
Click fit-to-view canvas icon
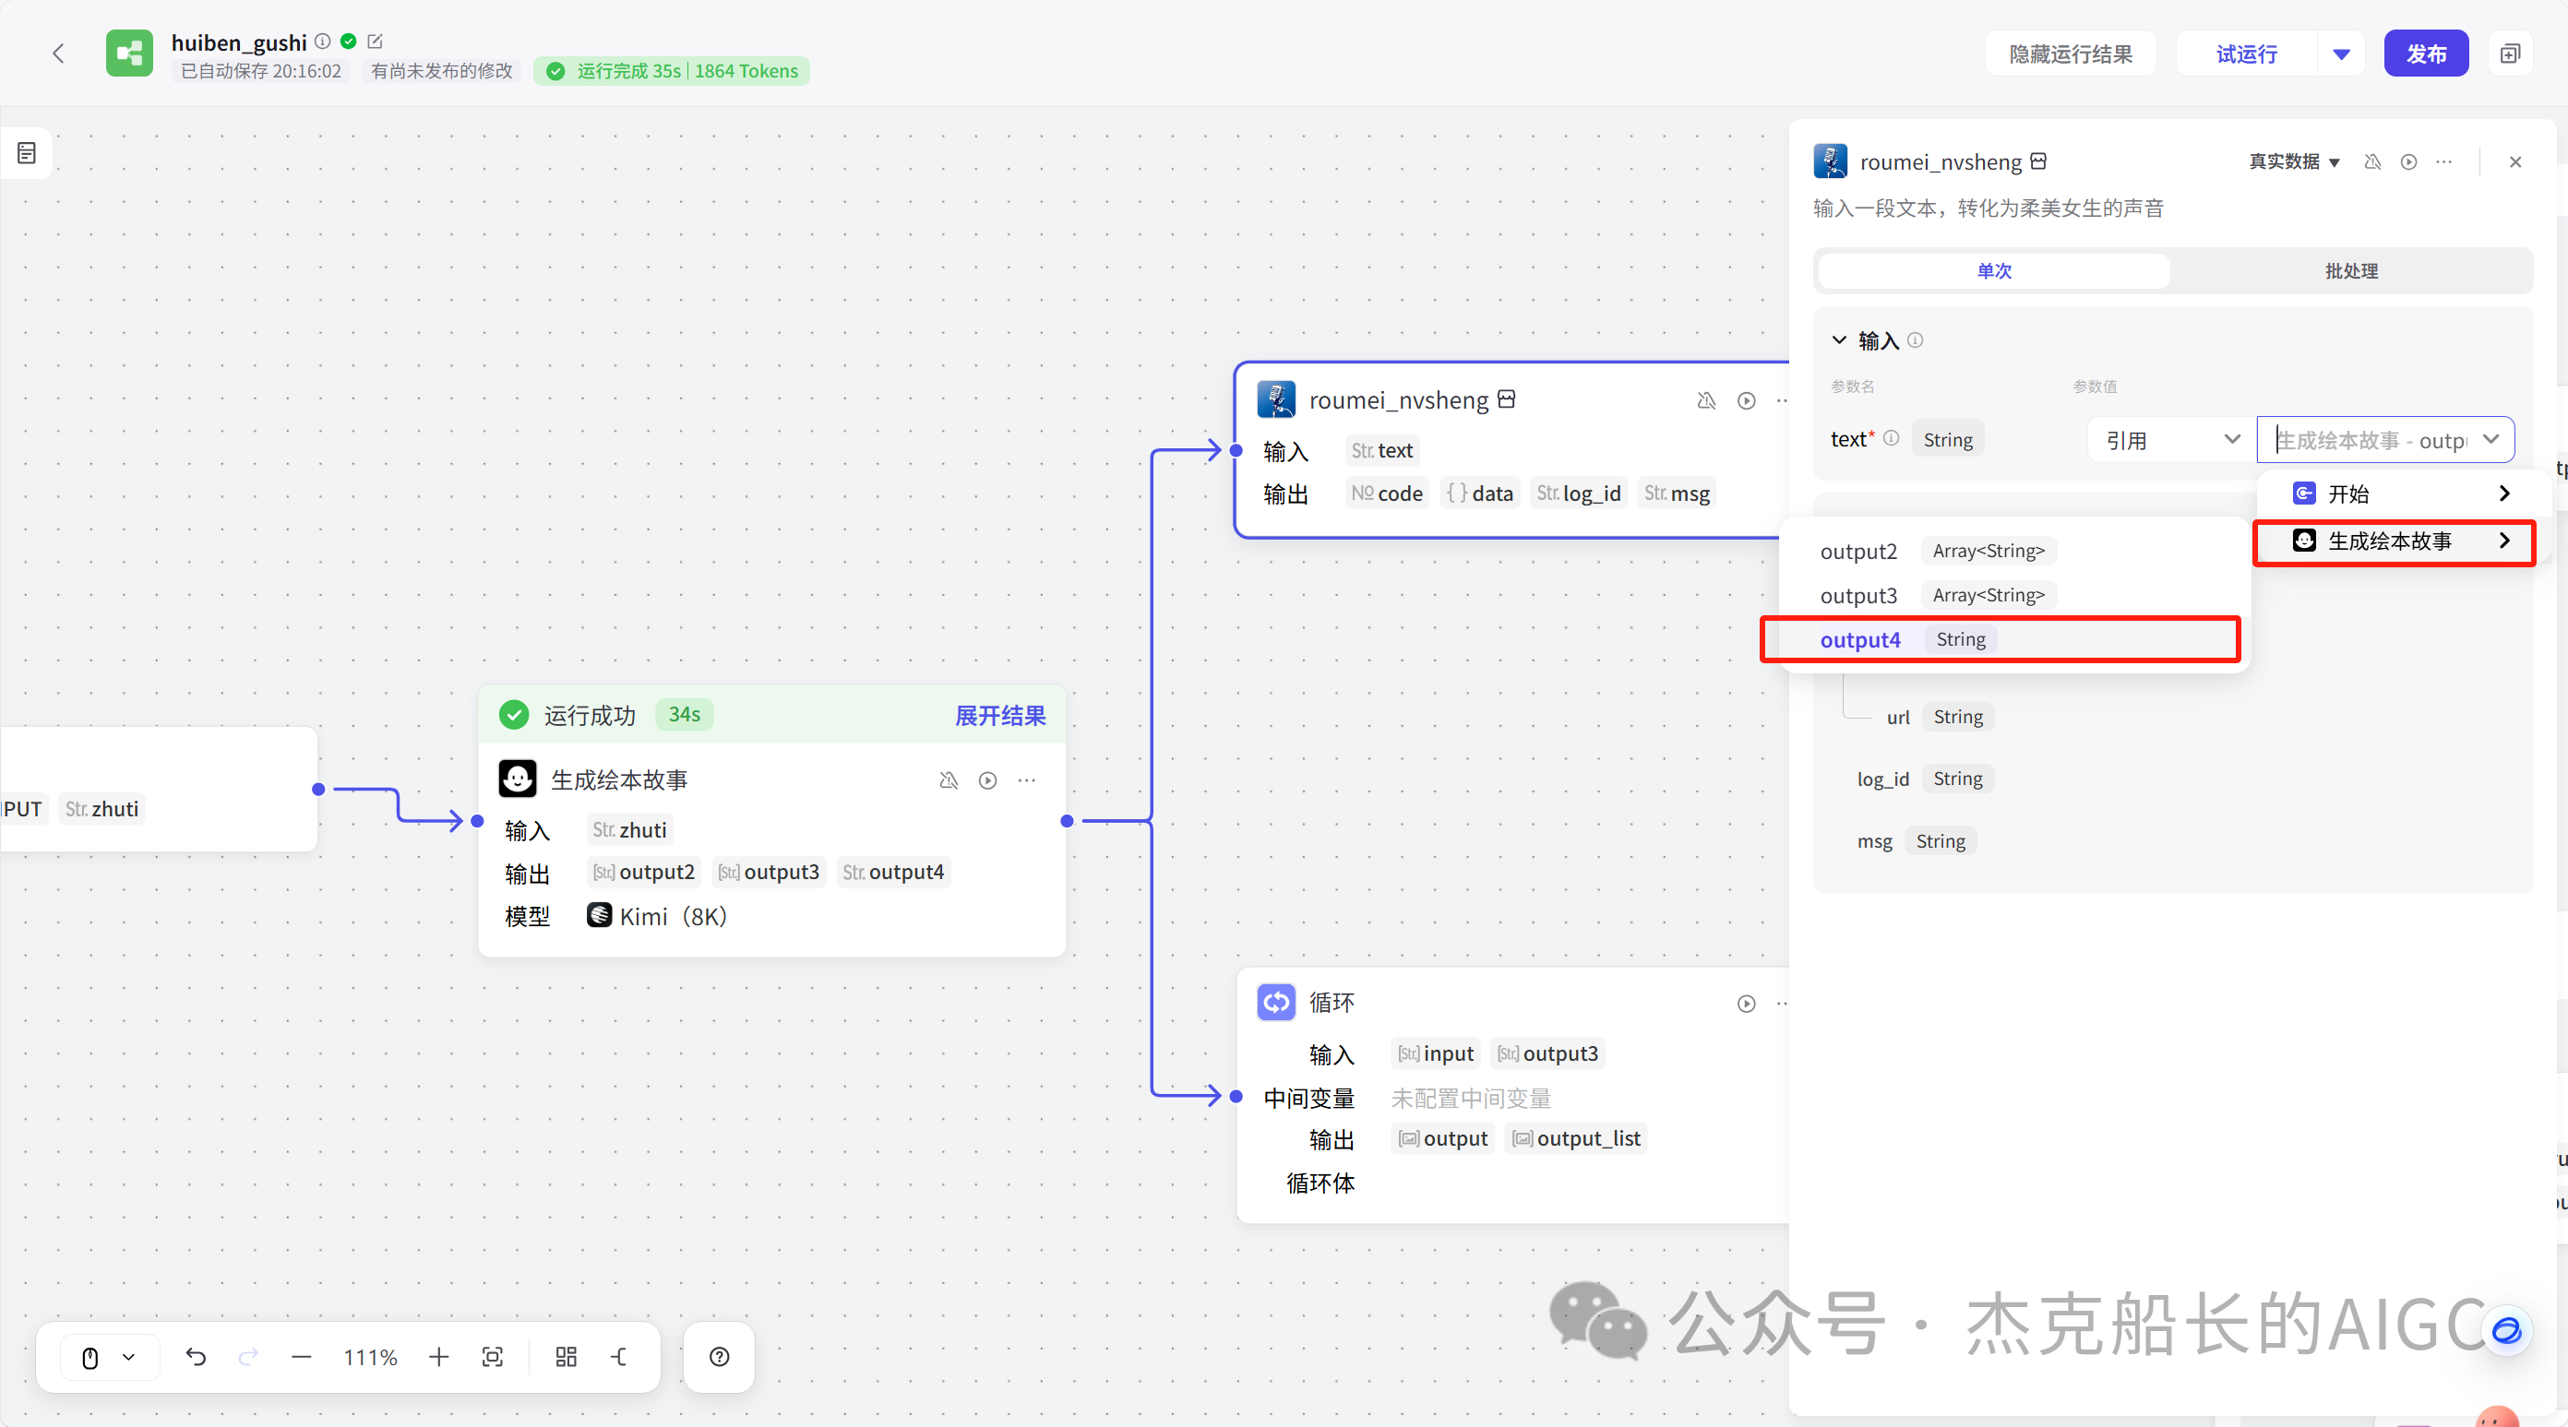[x=493, y=1356]
